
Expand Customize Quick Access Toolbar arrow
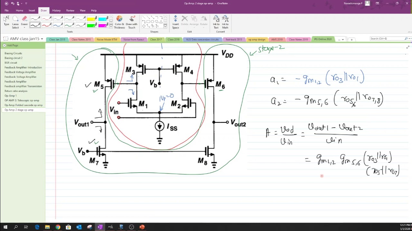click(x=26, y=4)
